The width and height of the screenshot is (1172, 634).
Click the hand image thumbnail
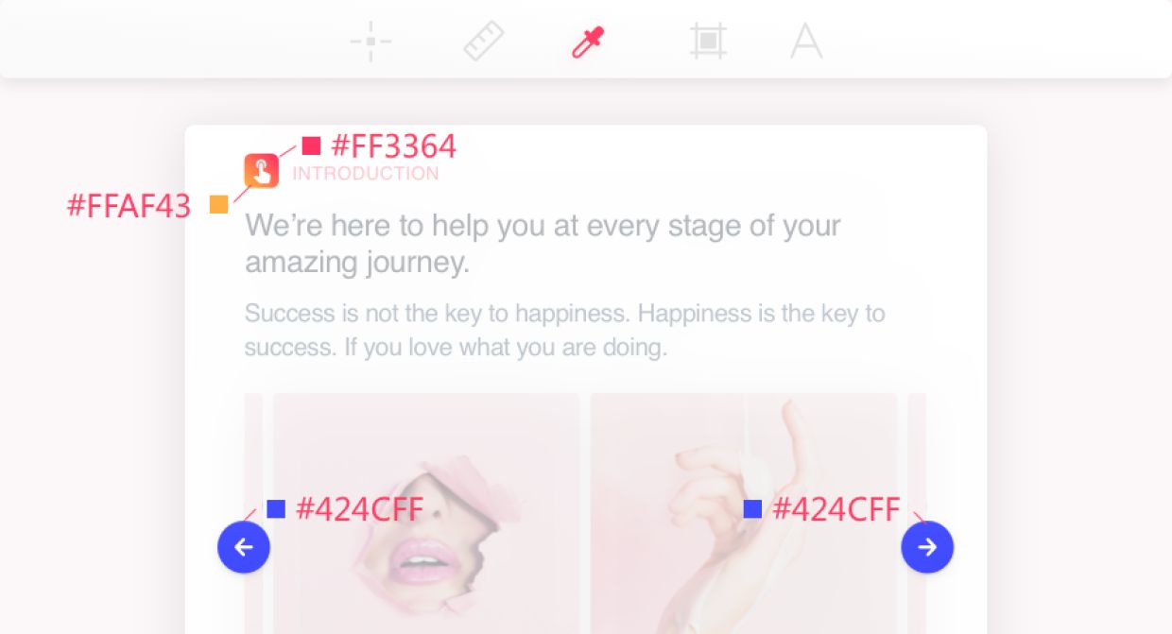click(744, 513)
